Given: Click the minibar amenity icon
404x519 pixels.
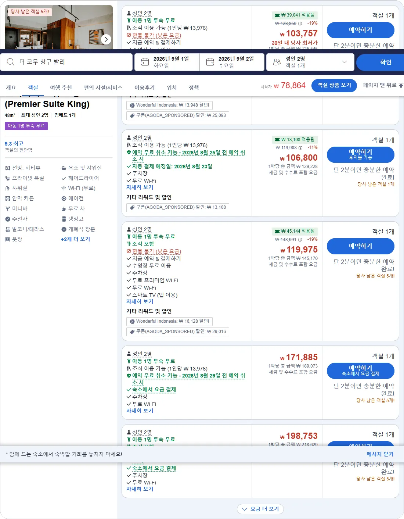Looking at the screenshot, I should coord(8,209).
